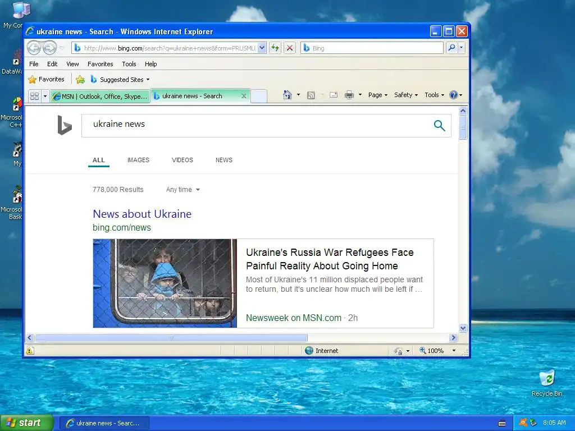Click the magnifier search button in IE toolbar
575x431 pixels.
(x=452, y=48)
